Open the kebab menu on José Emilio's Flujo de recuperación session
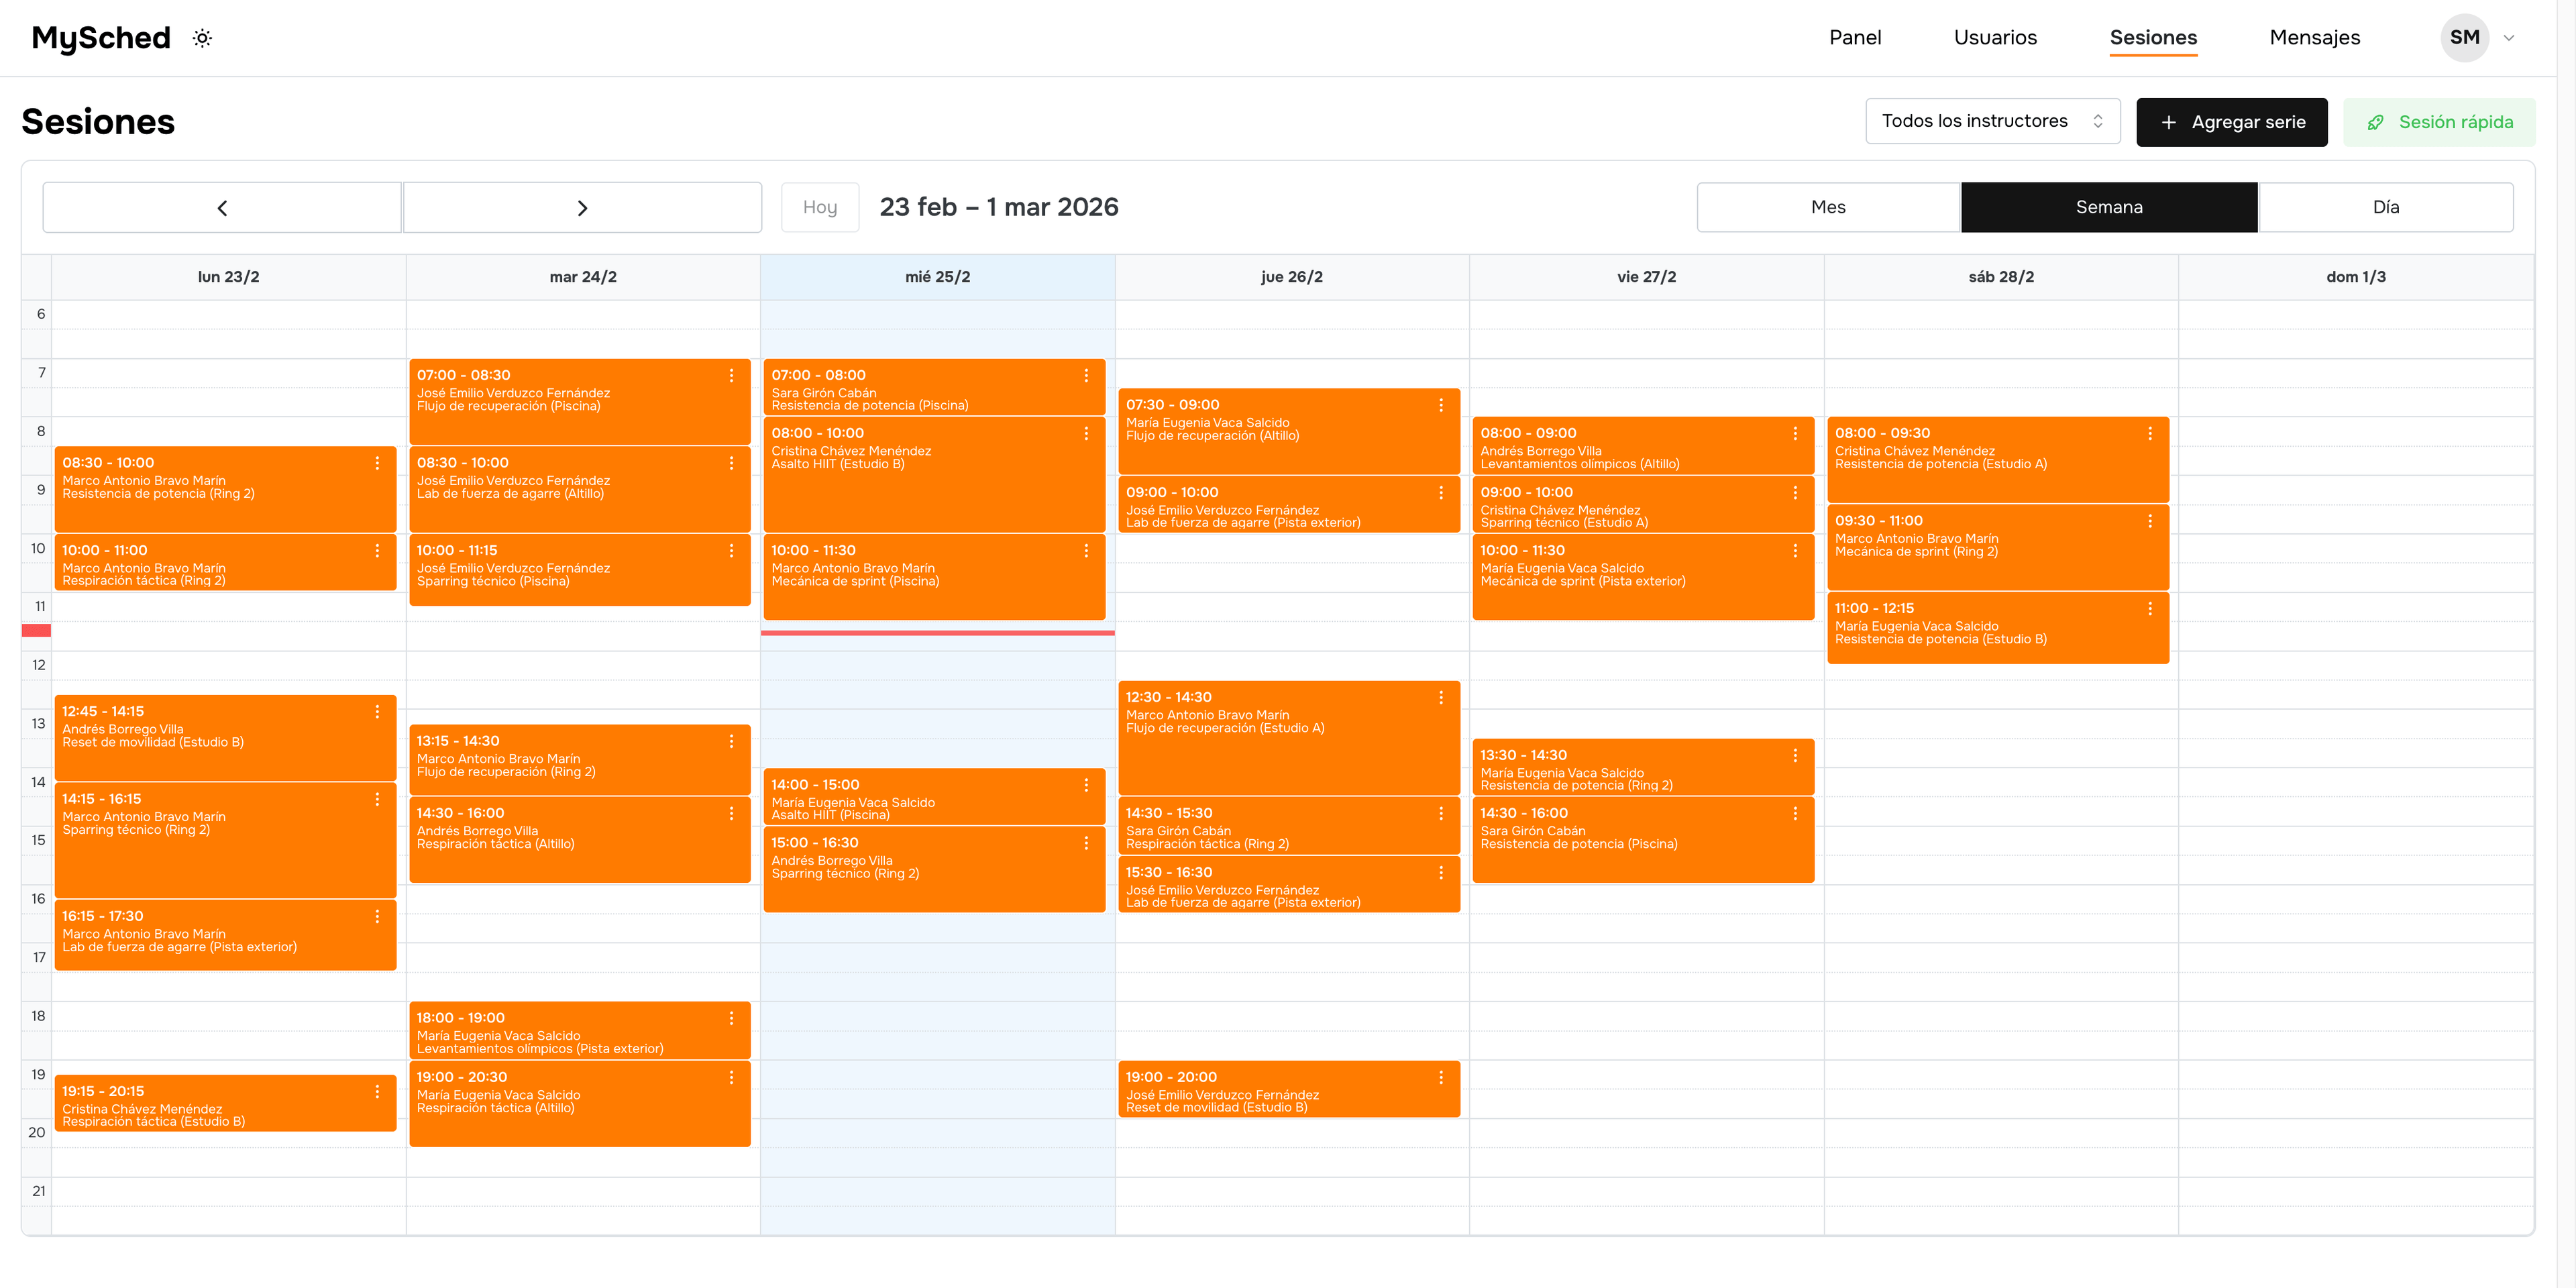This screenshot has width=2576, height=1288. (731, 376)
